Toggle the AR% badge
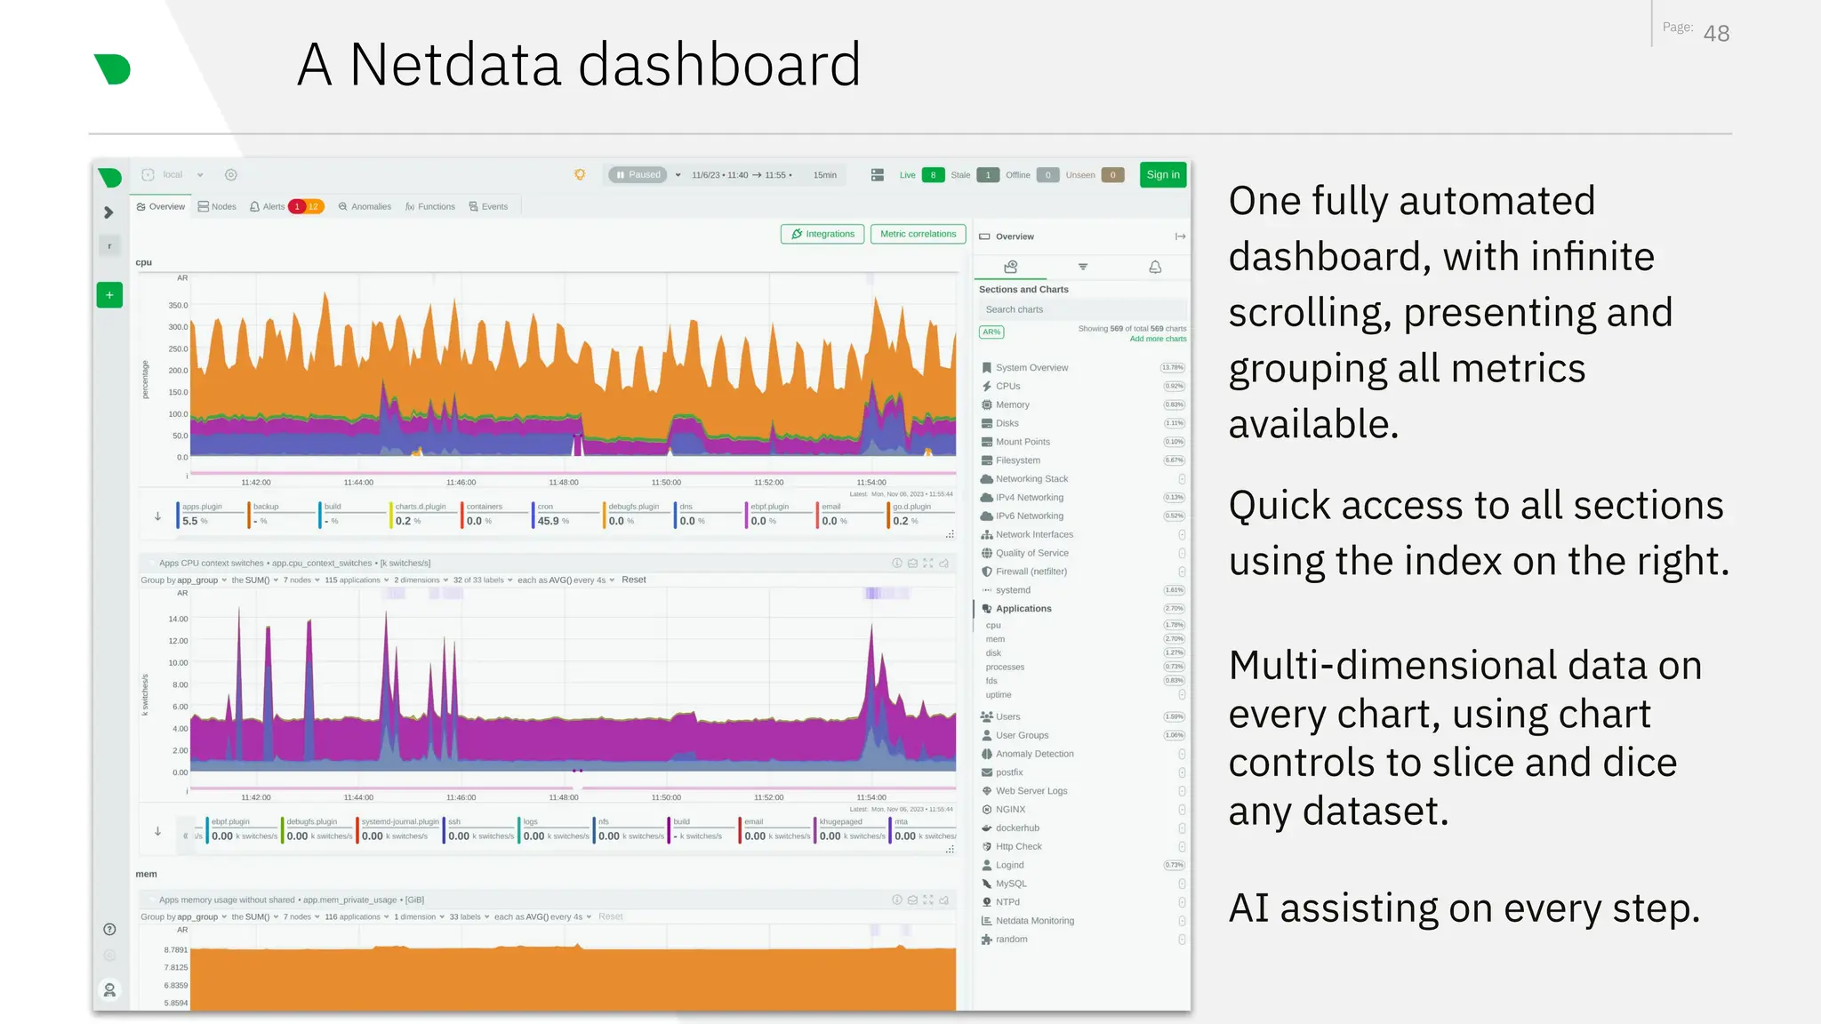 coord(991,332)
